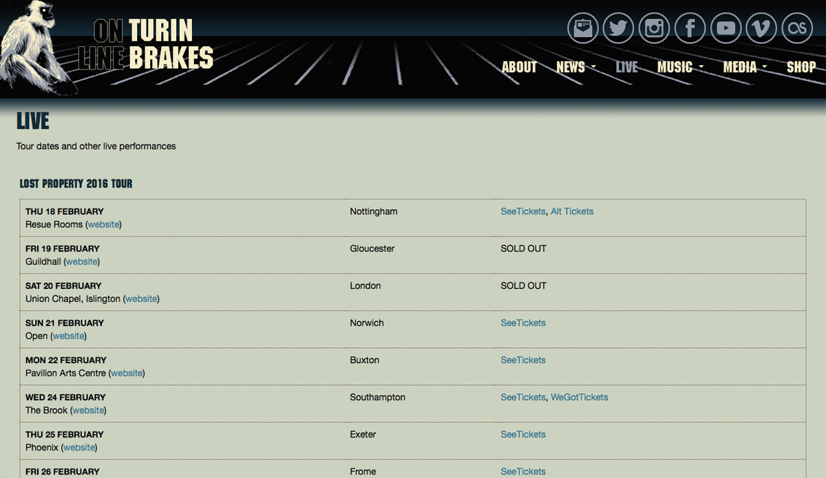Open SeeTickets link for Frome
The image size is (826, 478).
tap(523, 471)
